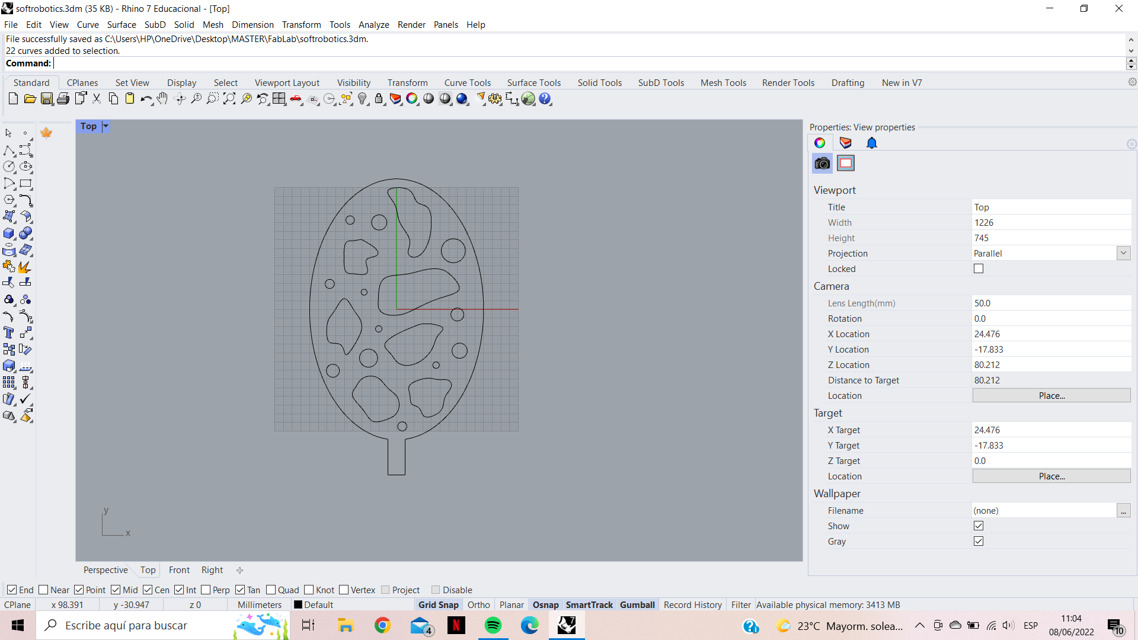Toggle Ortho mode in the status bar
Screen dimensions: 1138x640
[x=478, y=604]
